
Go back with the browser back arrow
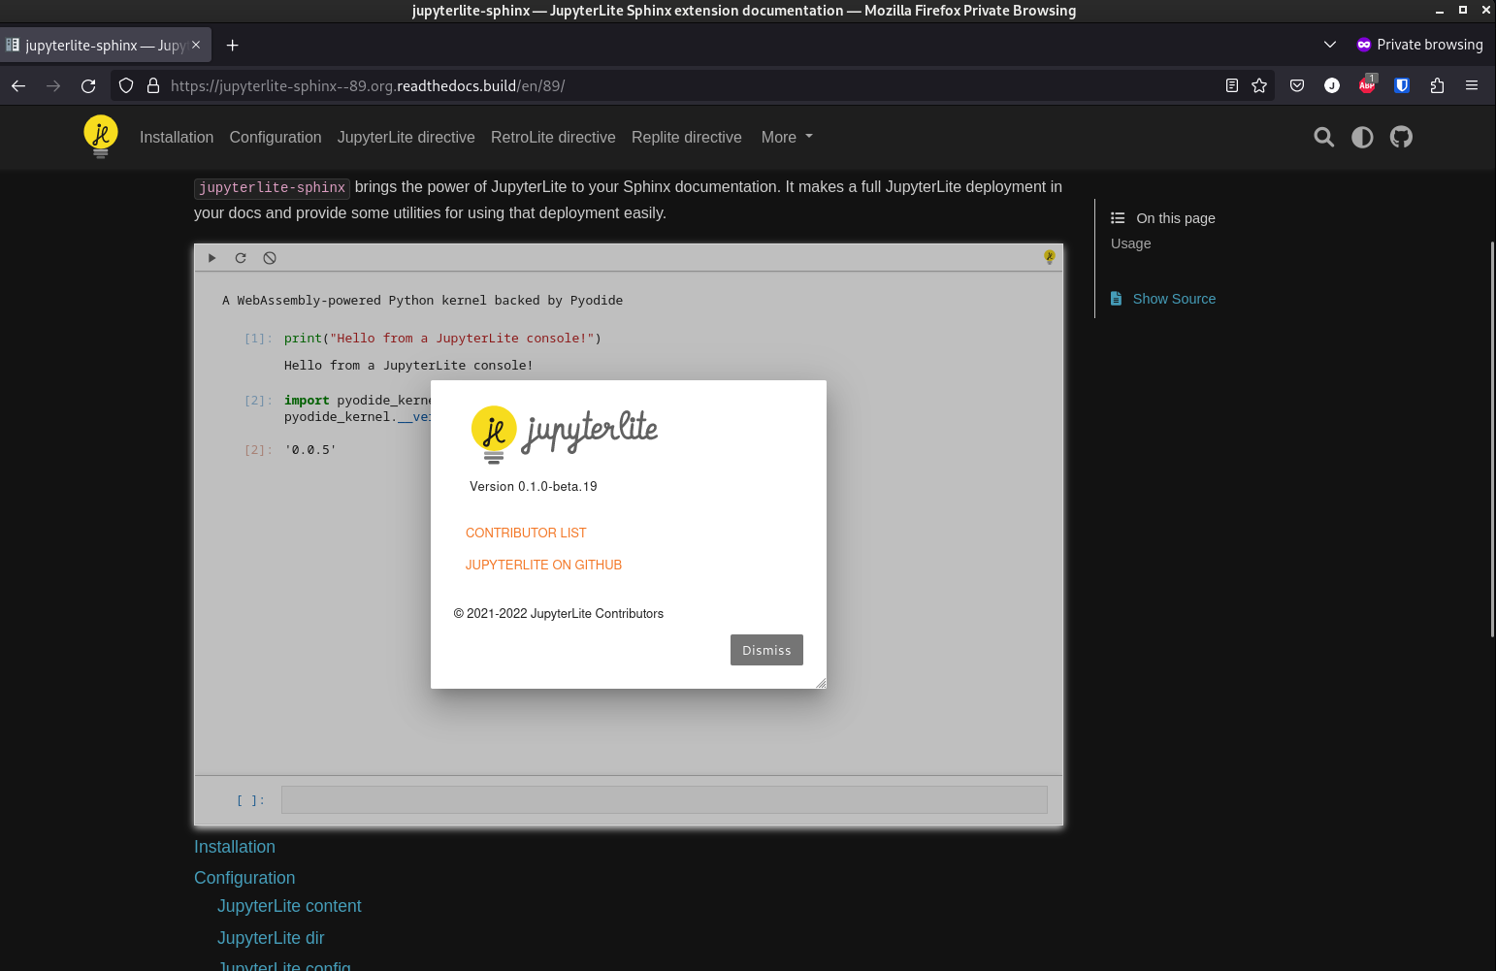pyautogui.click(x=18, y=85)
